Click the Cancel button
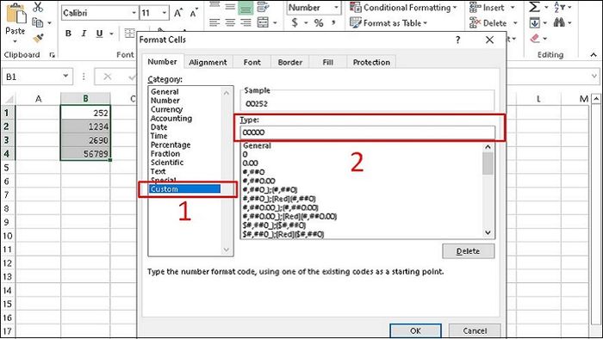 (x=475, y=330)
